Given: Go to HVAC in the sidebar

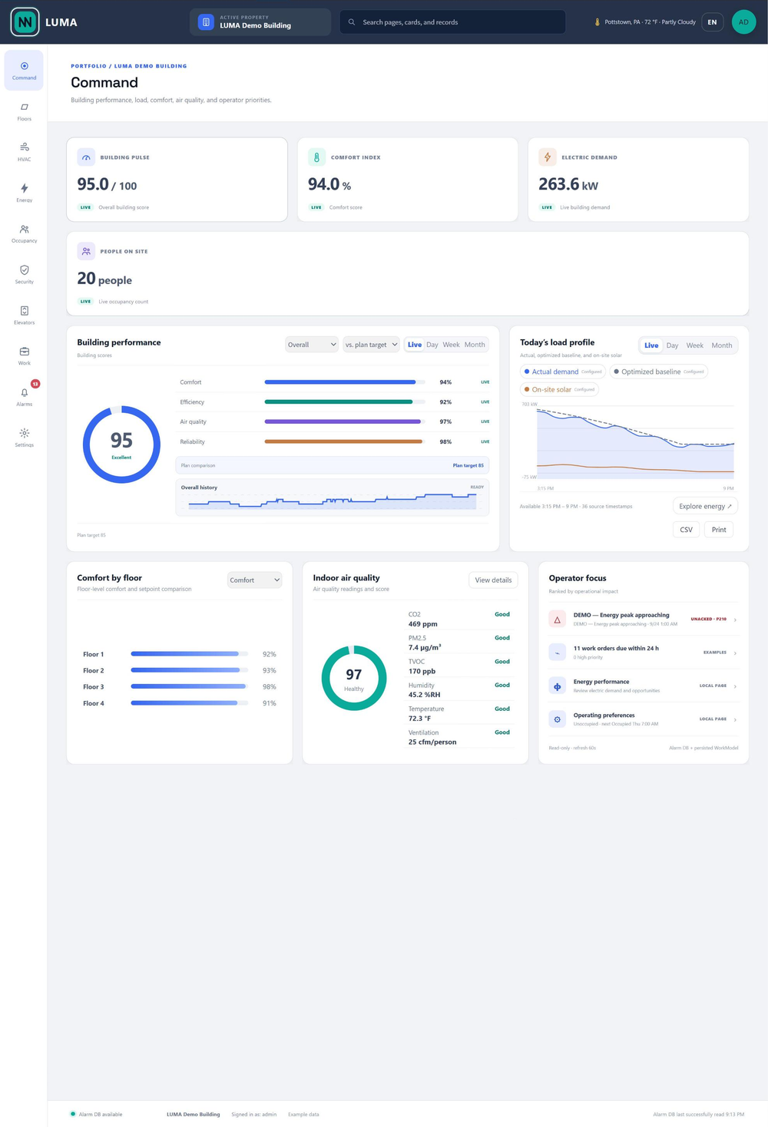Looking at the screenshot, I should (24, 152).
